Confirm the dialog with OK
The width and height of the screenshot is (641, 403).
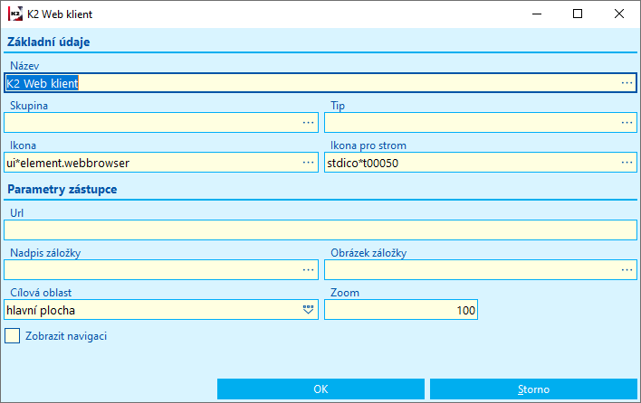coord(320,389)
